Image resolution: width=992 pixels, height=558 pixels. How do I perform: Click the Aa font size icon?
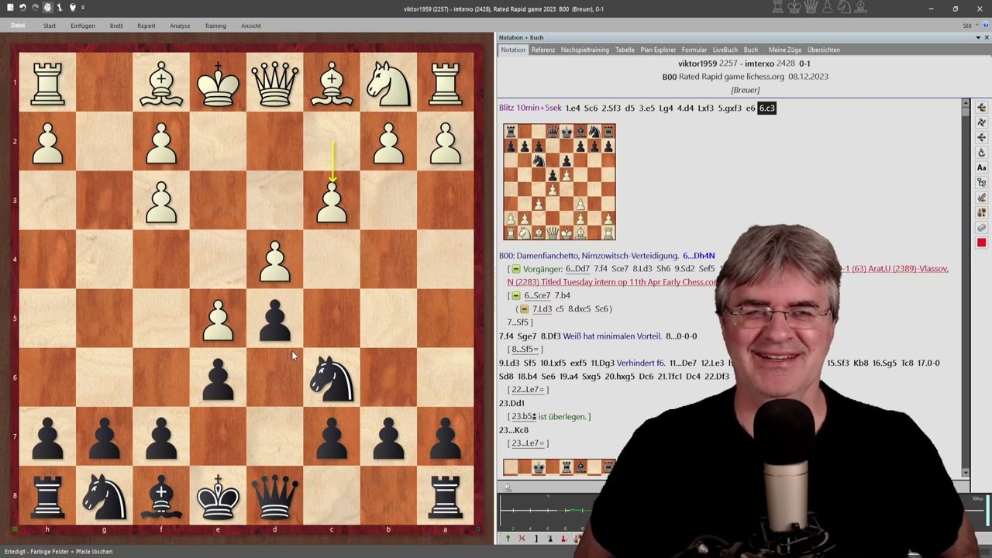click(x=981, y=167)
